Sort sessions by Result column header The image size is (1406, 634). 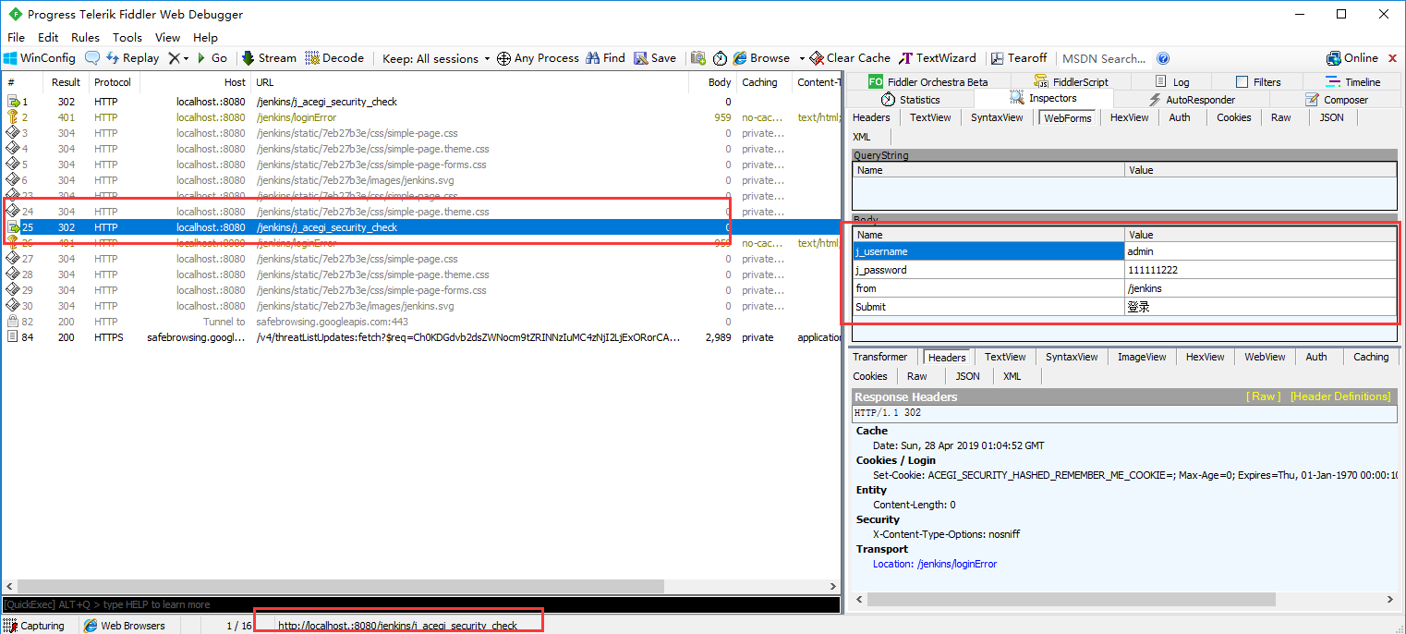pos(67,82)
